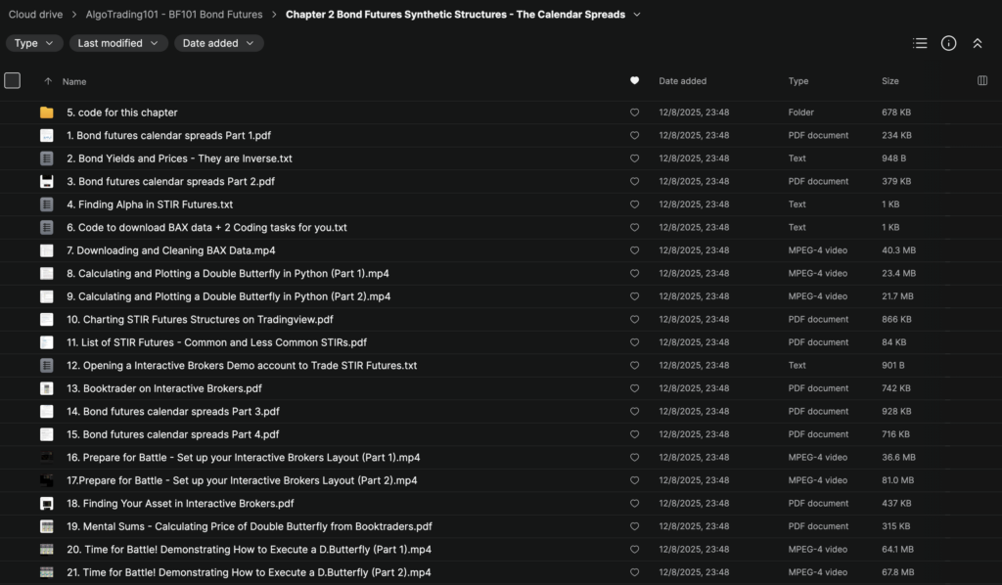The width and height of the screenshot is (1002, 585).
Task: Favorite the '21. Time for Battle' Part 2 video
Action: 634,572
